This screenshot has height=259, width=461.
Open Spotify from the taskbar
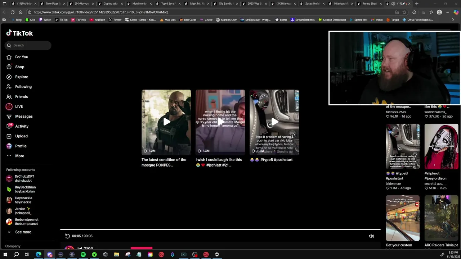[x=83, y=255]
